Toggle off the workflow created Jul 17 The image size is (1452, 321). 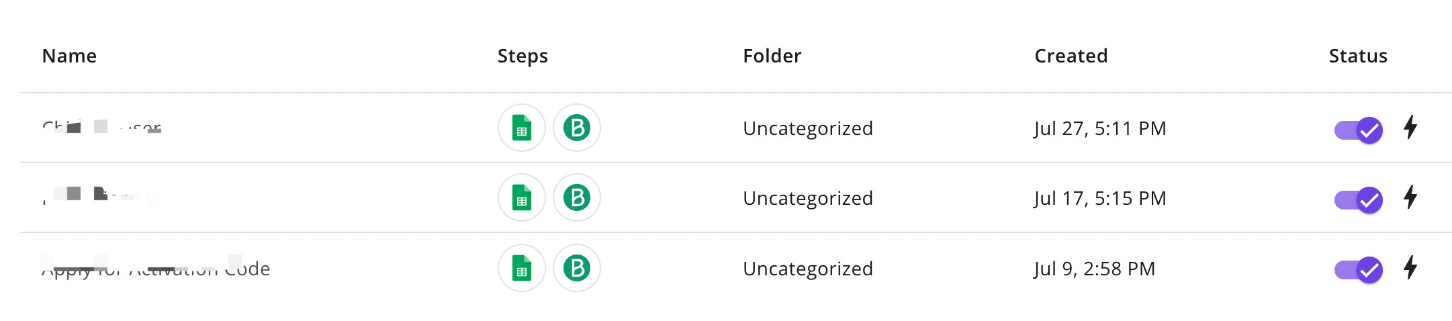pos(1358,199)
